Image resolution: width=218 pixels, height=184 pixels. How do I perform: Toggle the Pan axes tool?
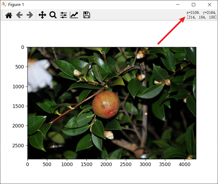click(42, 15)
